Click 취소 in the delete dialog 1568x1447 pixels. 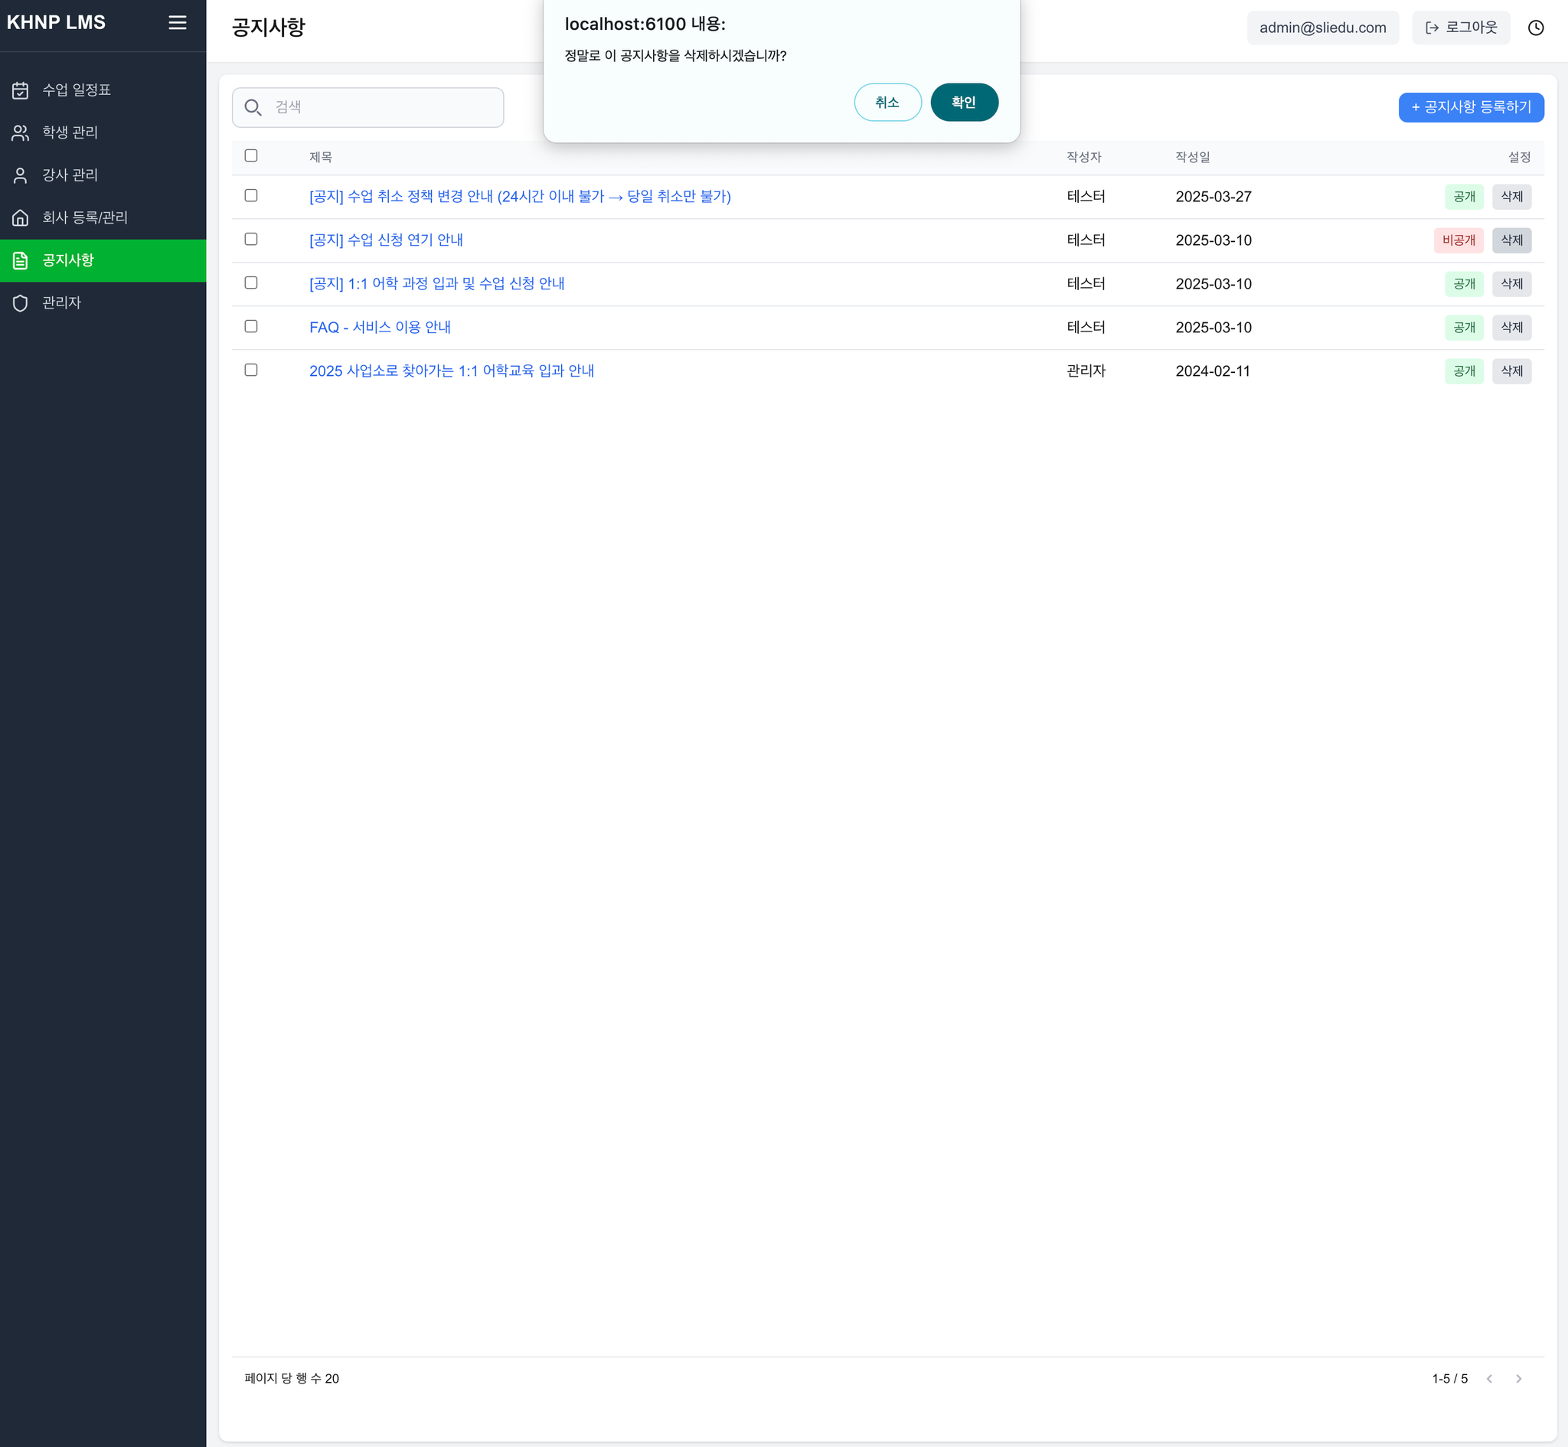pos(887,103)
